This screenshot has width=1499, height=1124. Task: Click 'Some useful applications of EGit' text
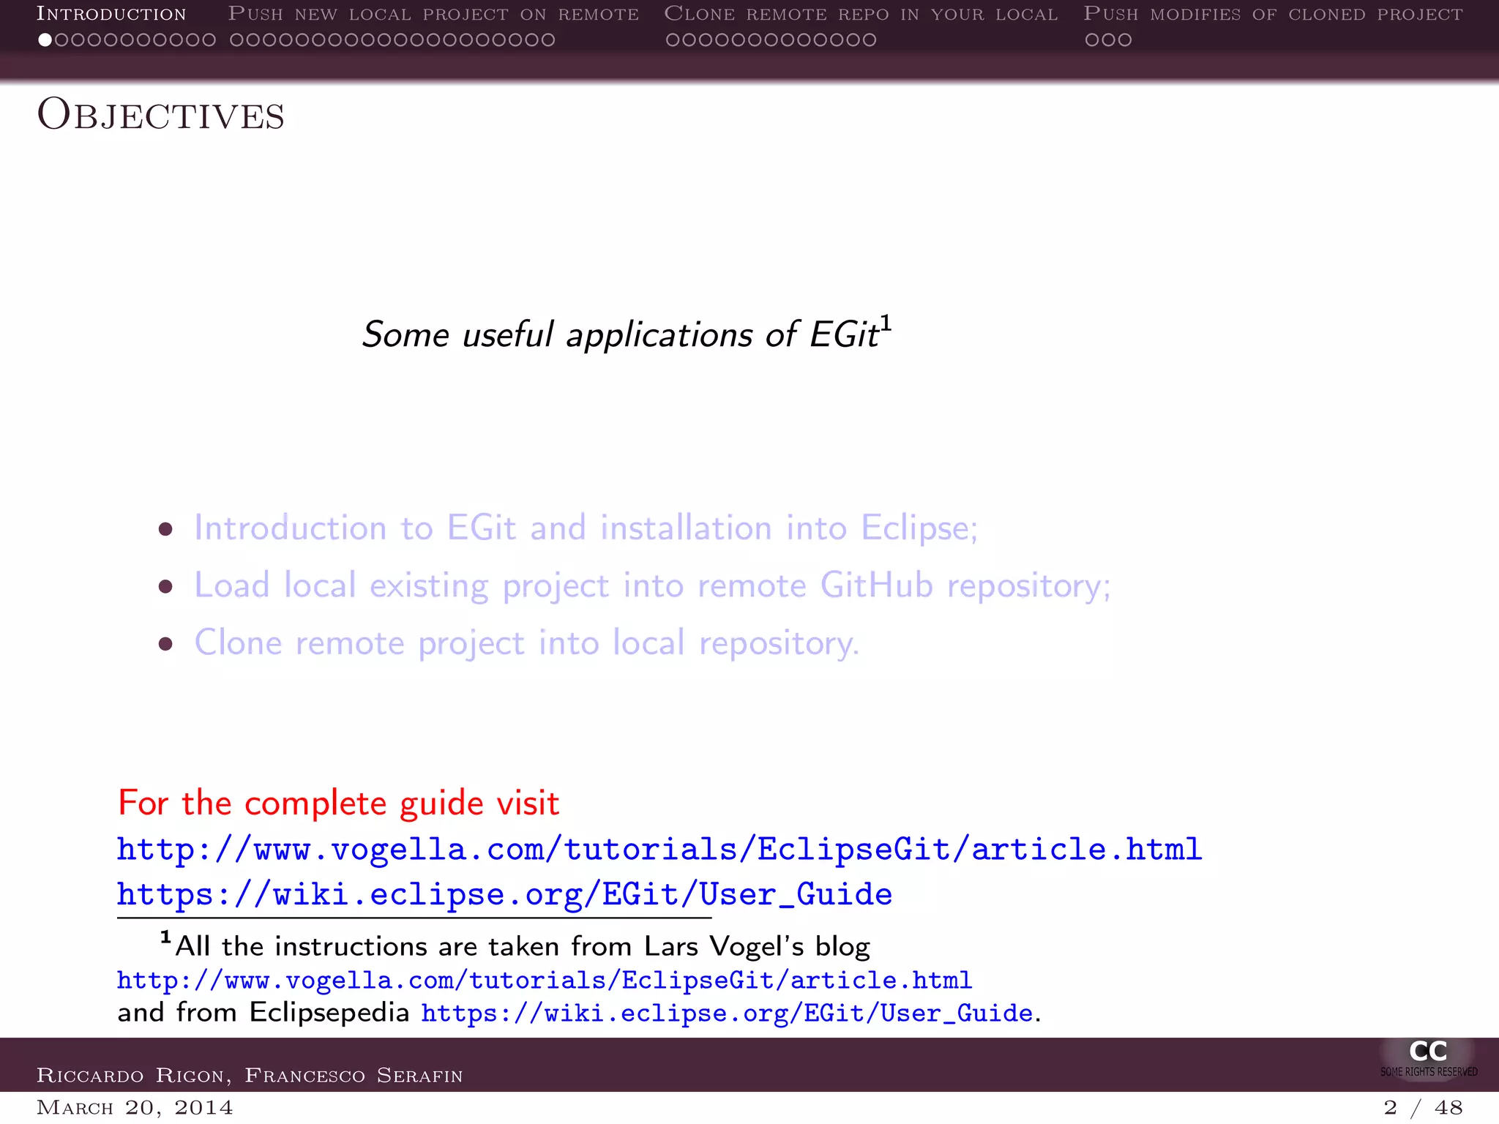620,335
